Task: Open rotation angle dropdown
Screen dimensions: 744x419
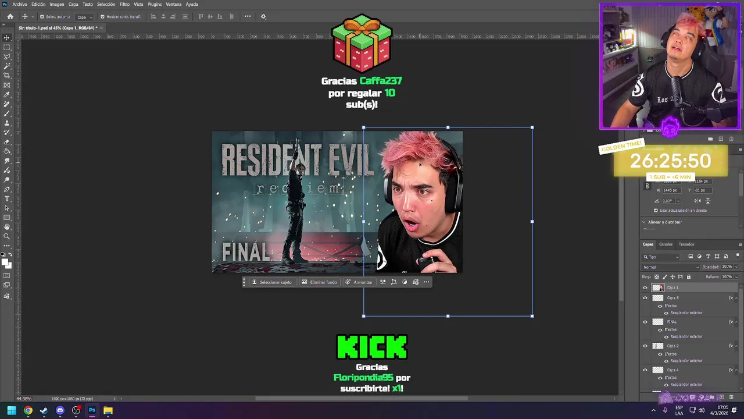Action: pos(678,201)
